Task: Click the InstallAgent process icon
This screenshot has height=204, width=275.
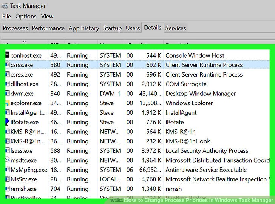Action: tap(7, 112)
